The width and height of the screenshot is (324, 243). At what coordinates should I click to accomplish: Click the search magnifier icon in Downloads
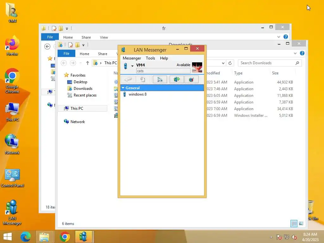pyautogui.click(x=297, y=63)
